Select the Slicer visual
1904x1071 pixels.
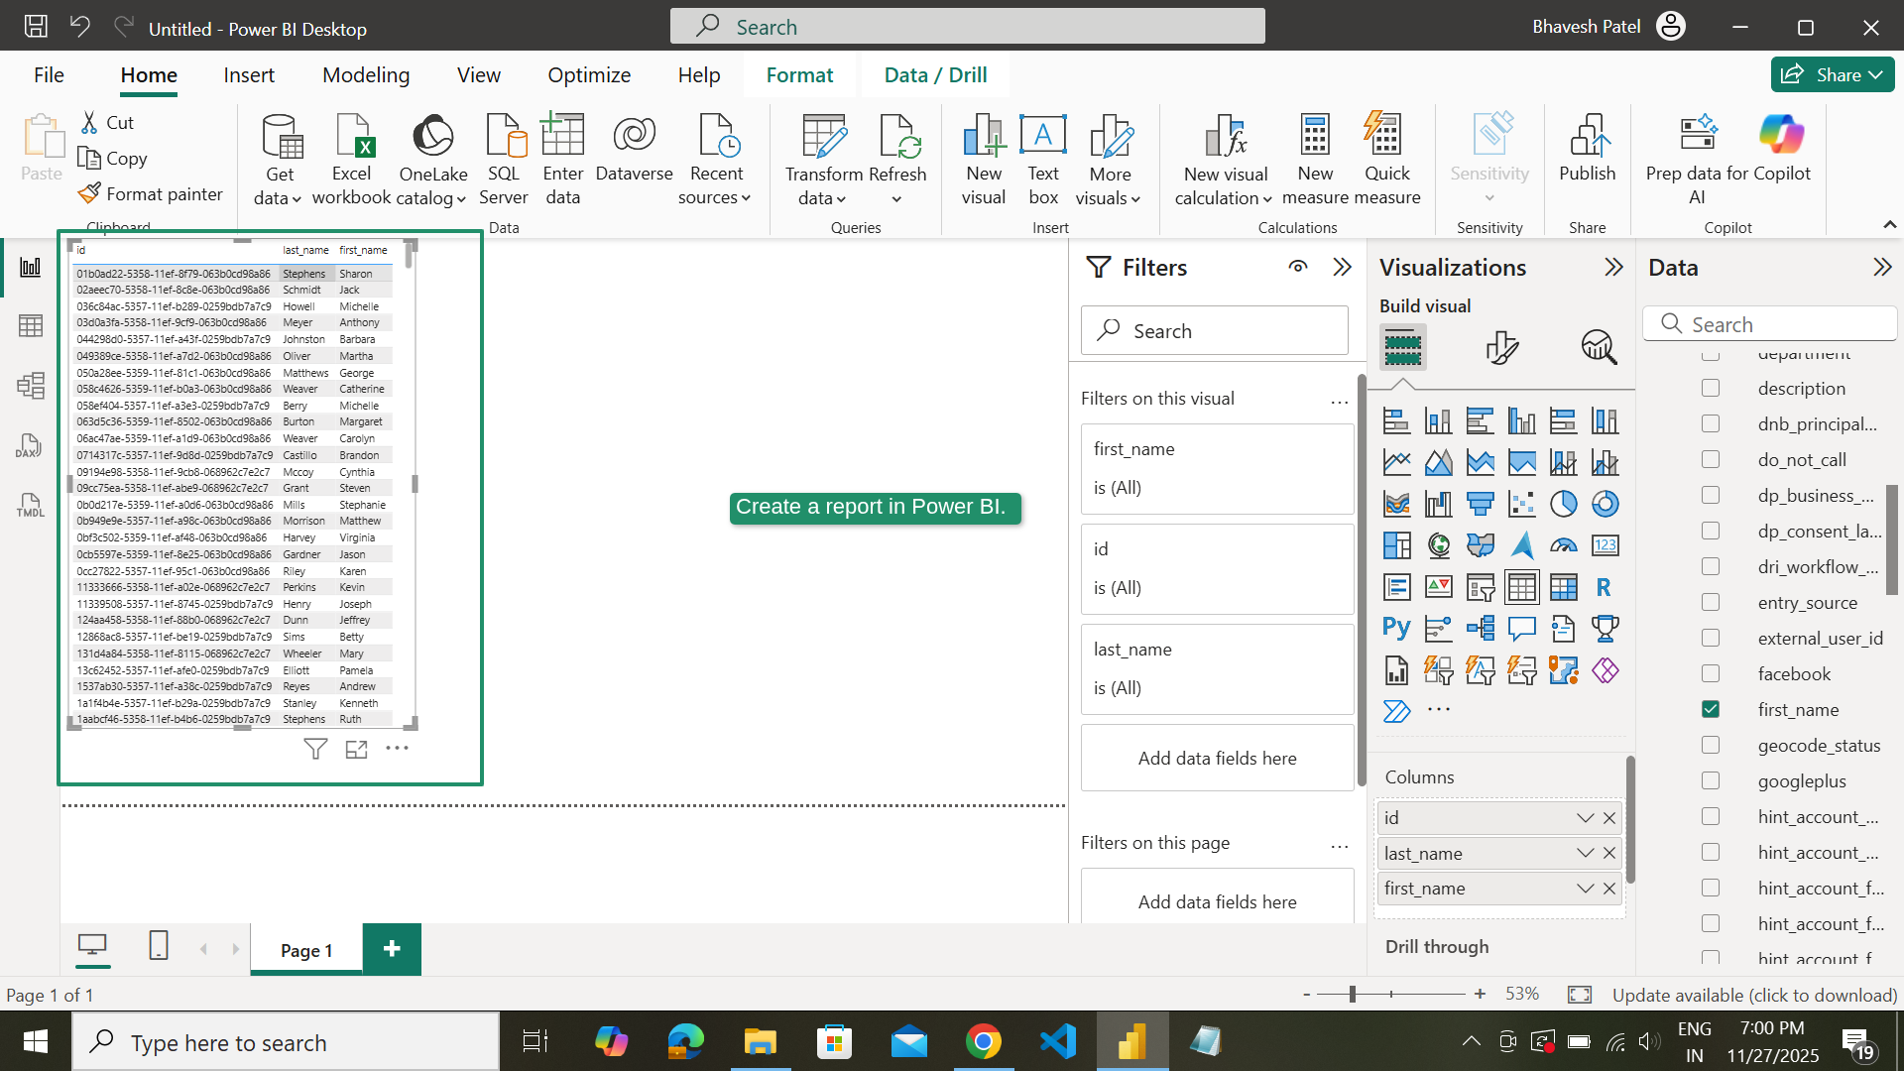[1481, 587]
